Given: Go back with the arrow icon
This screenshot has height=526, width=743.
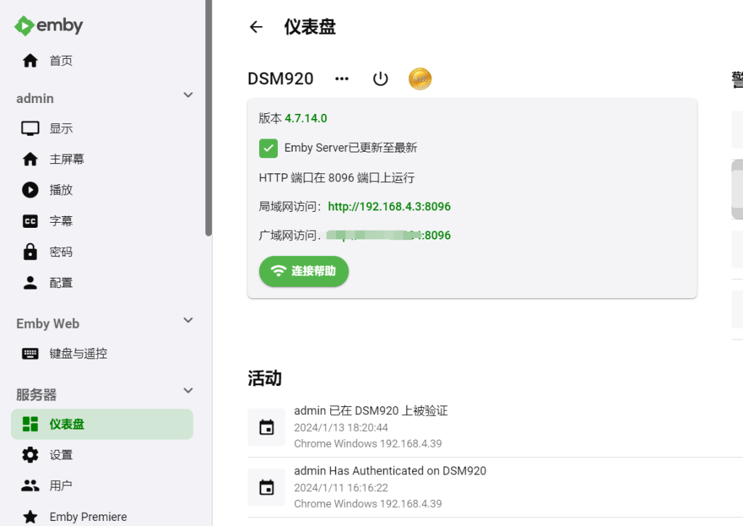Looking at the screenshot, I should (x=256, y=27).
